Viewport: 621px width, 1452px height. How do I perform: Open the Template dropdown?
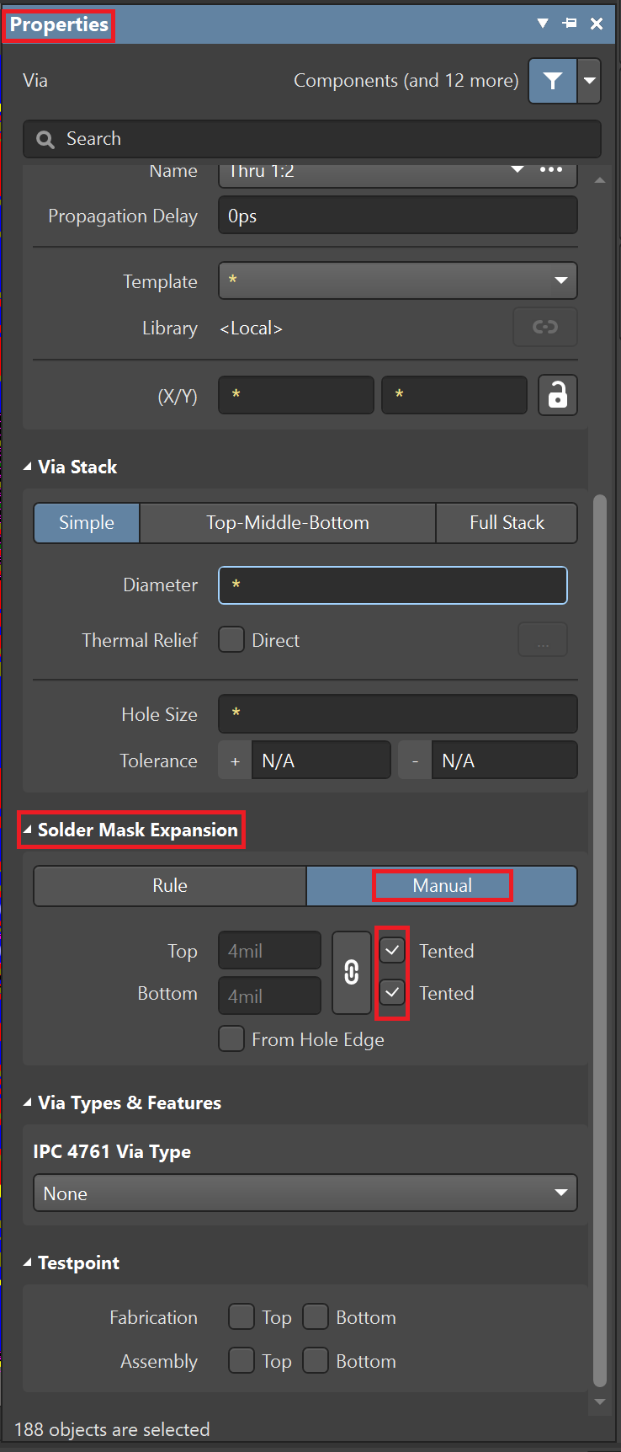click(x=397, y=280)
